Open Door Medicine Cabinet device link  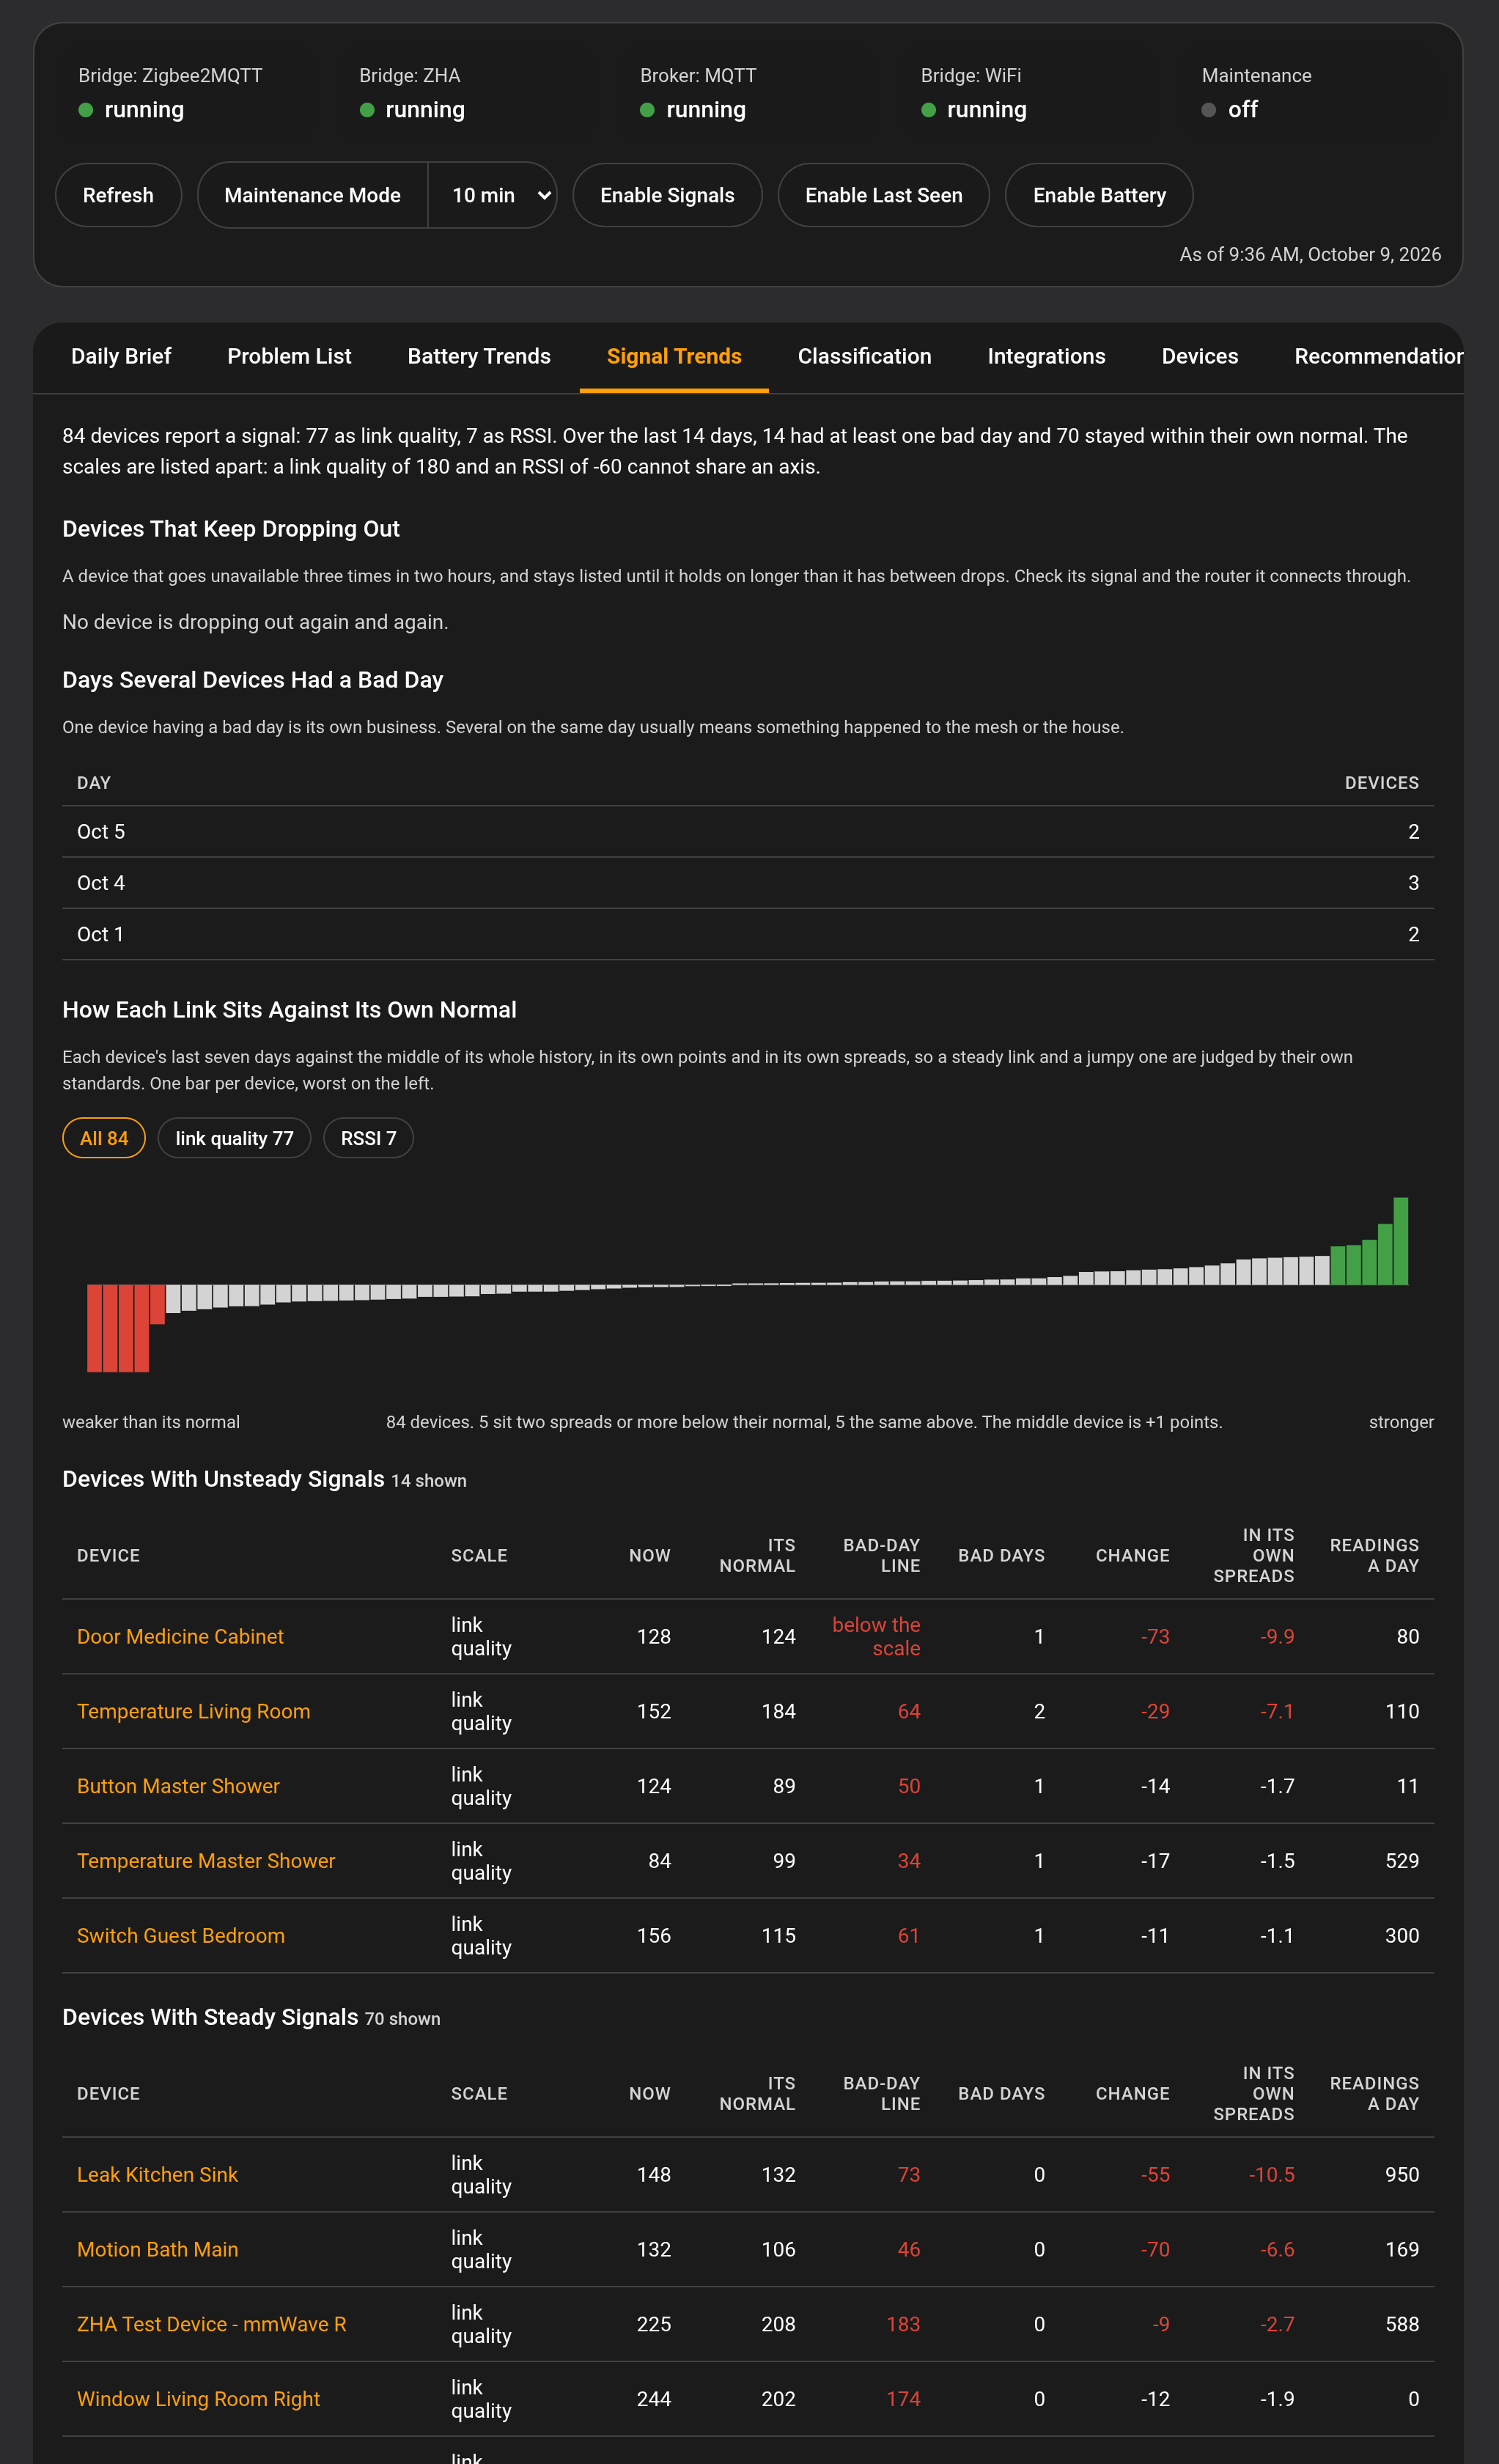[180, 1636]
